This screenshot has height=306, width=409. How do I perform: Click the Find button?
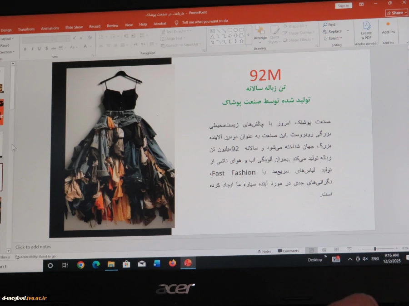pos(329,24)
